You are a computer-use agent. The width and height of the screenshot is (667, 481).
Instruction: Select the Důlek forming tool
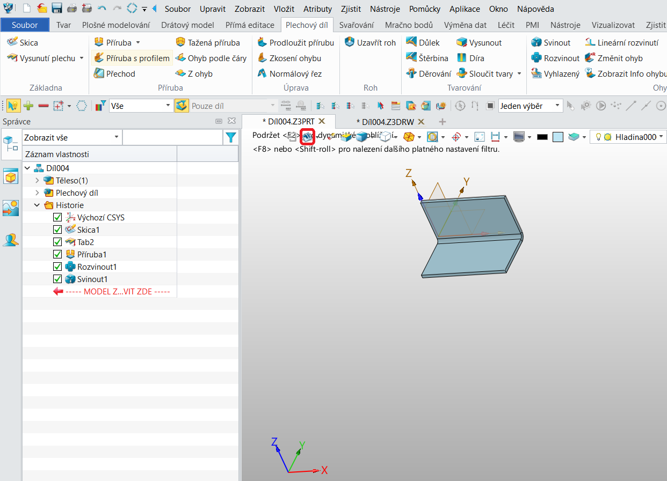pyautogui.click(x=423, y=42)
